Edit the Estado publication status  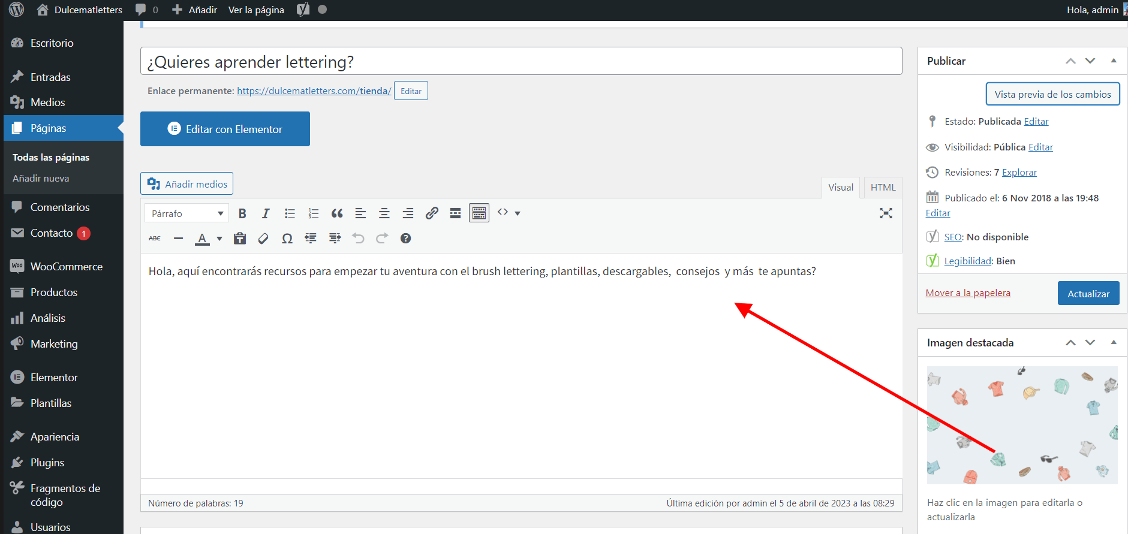pos(1036,122)
